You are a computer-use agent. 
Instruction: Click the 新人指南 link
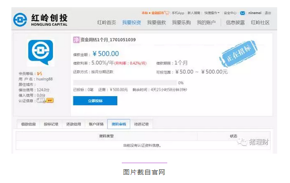tap(194, 13)
